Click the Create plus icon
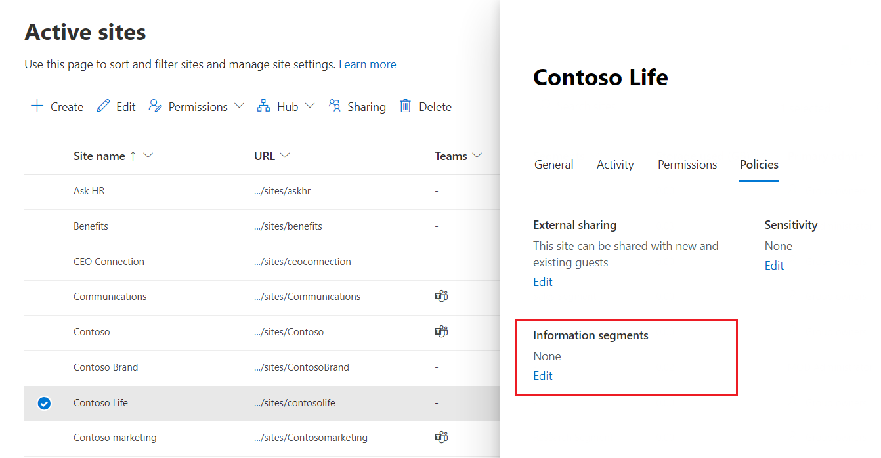The width and height of the screenshot is (881, 458). (x=37, y=106)
